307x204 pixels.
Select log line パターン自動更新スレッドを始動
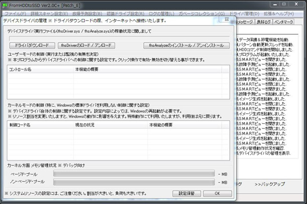[x=265, y=45]
